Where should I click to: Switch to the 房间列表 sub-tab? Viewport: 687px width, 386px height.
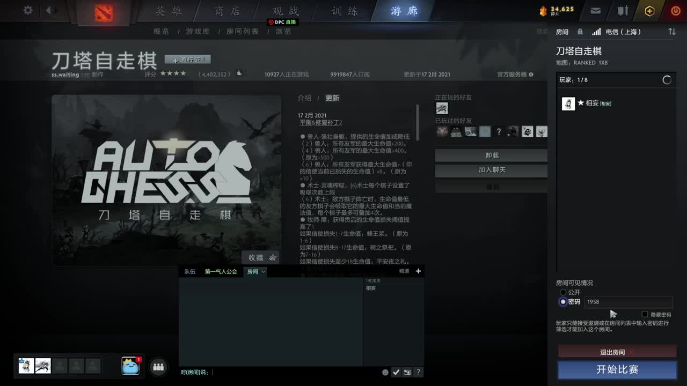(243, 32)
